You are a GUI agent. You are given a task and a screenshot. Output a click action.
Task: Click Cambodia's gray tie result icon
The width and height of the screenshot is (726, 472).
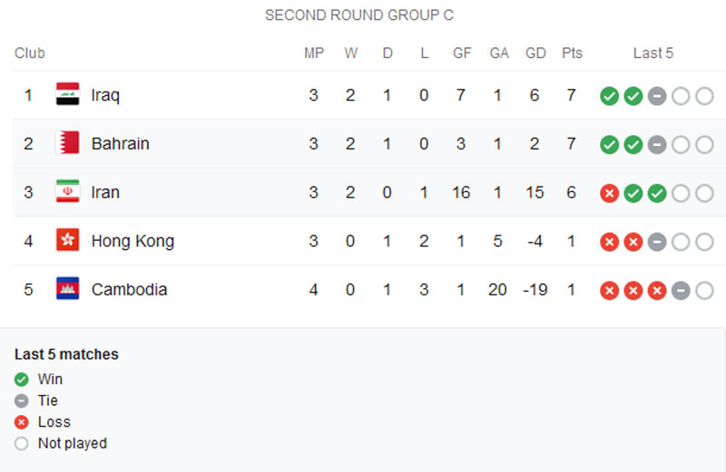click(x=681, y=291)
